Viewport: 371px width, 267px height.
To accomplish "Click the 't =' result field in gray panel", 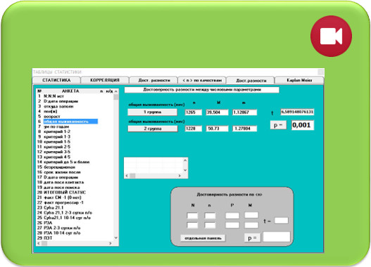I will click(282, 221).
